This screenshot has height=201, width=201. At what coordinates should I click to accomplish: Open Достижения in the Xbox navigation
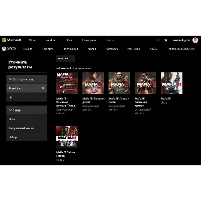(x=71, y=49)
